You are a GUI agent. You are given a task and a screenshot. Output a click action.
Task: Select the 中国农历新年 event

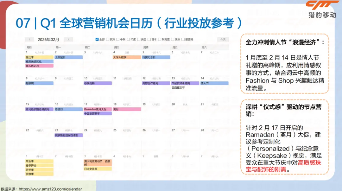[x=98, y=113]
